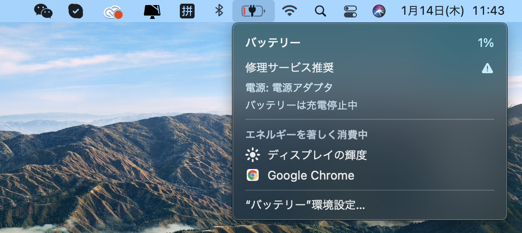Viewport: 522px width, 233px height.
Task: Select the 修理サービス推奨 item
Action: (290, 68)
